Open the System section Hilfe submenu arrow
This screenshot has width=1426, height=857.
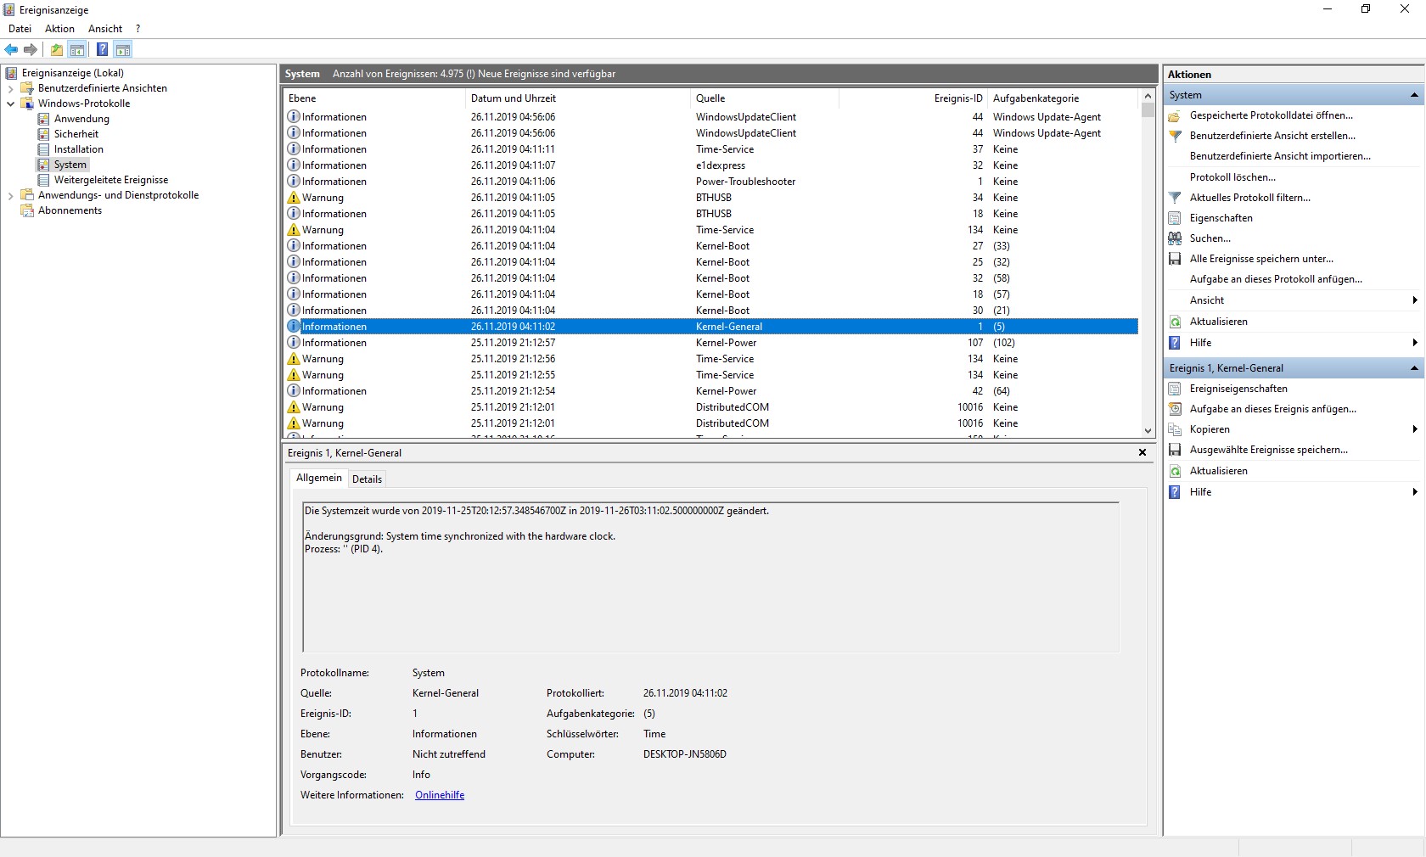pos(1415,343)
